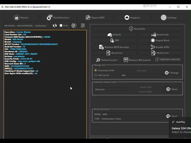Click the IMEI value 351184062173122 in log

pos(20,66)
